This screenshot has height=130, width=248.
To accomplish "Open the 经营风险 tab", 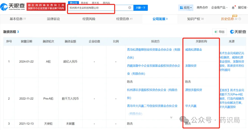I will (89, 19).
